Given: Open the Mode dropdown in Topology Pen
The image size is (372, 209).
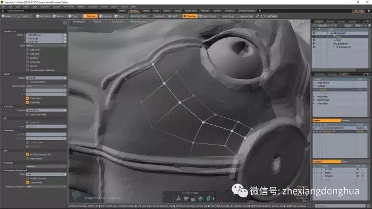Looking at the screenshot, I should click(x=46, y=45).
